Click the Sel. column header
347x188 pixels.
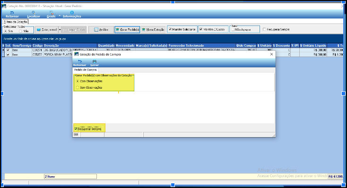[x=8, y=45]
